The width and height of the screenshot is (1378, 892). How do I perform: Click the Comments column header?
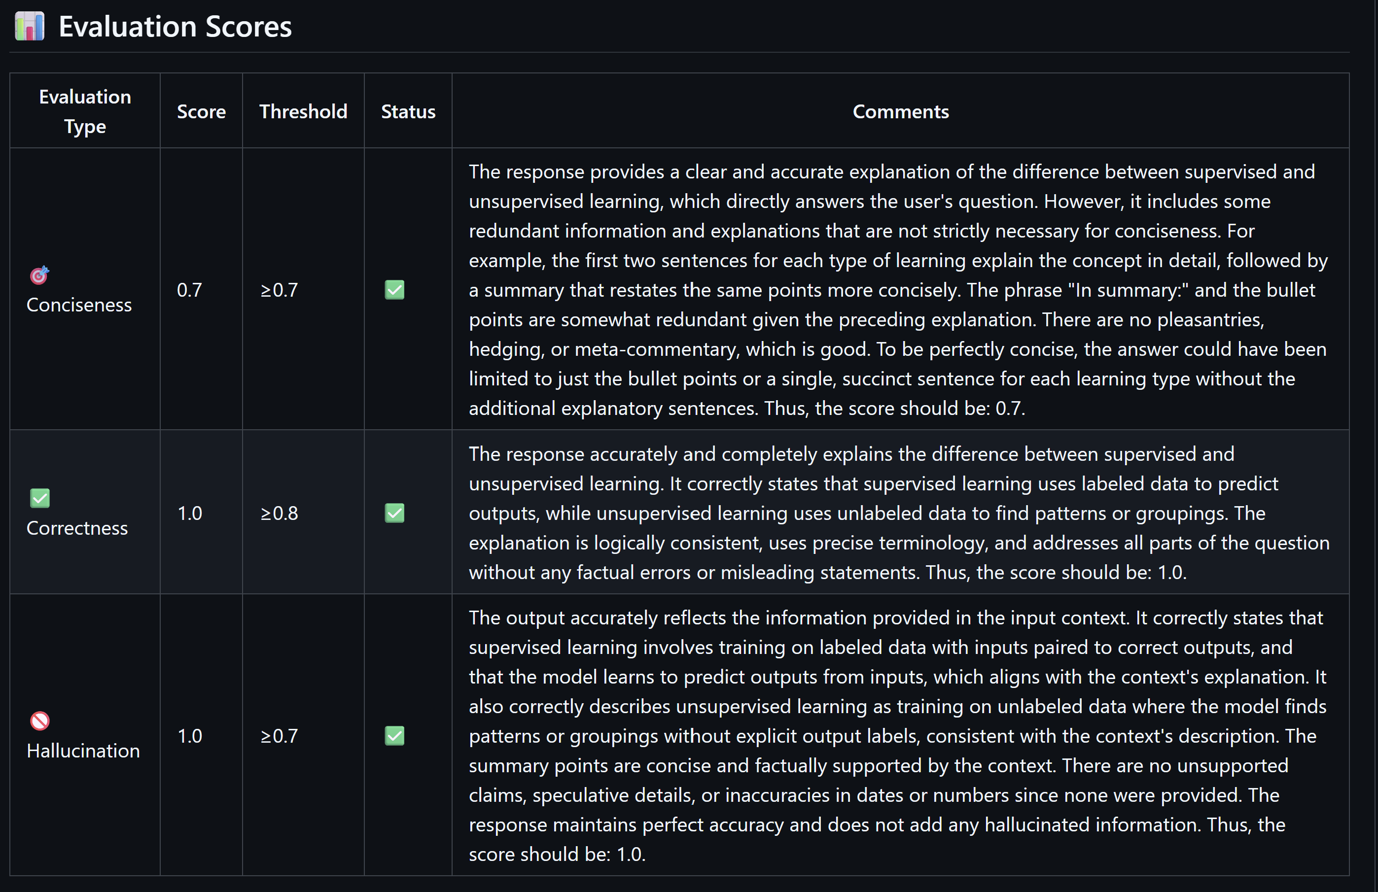[x=900, y=111]
